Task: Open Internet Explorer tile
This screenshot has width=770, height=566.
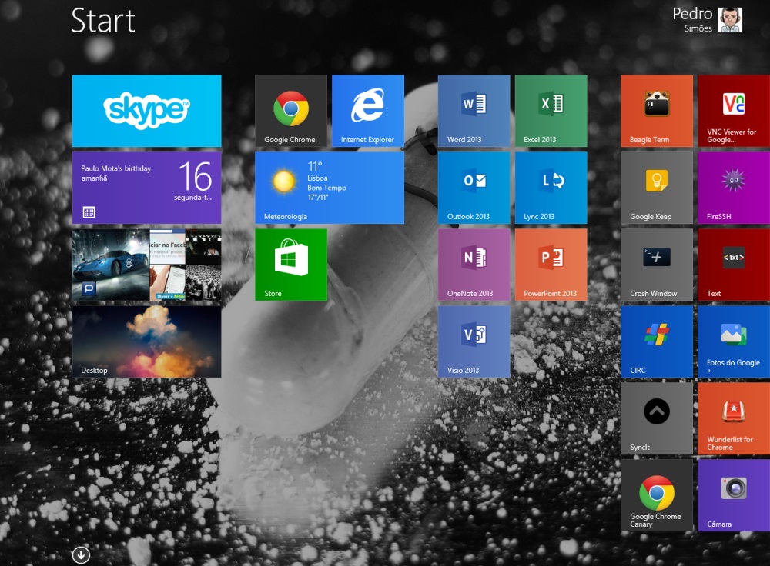Action: (368, 111)
